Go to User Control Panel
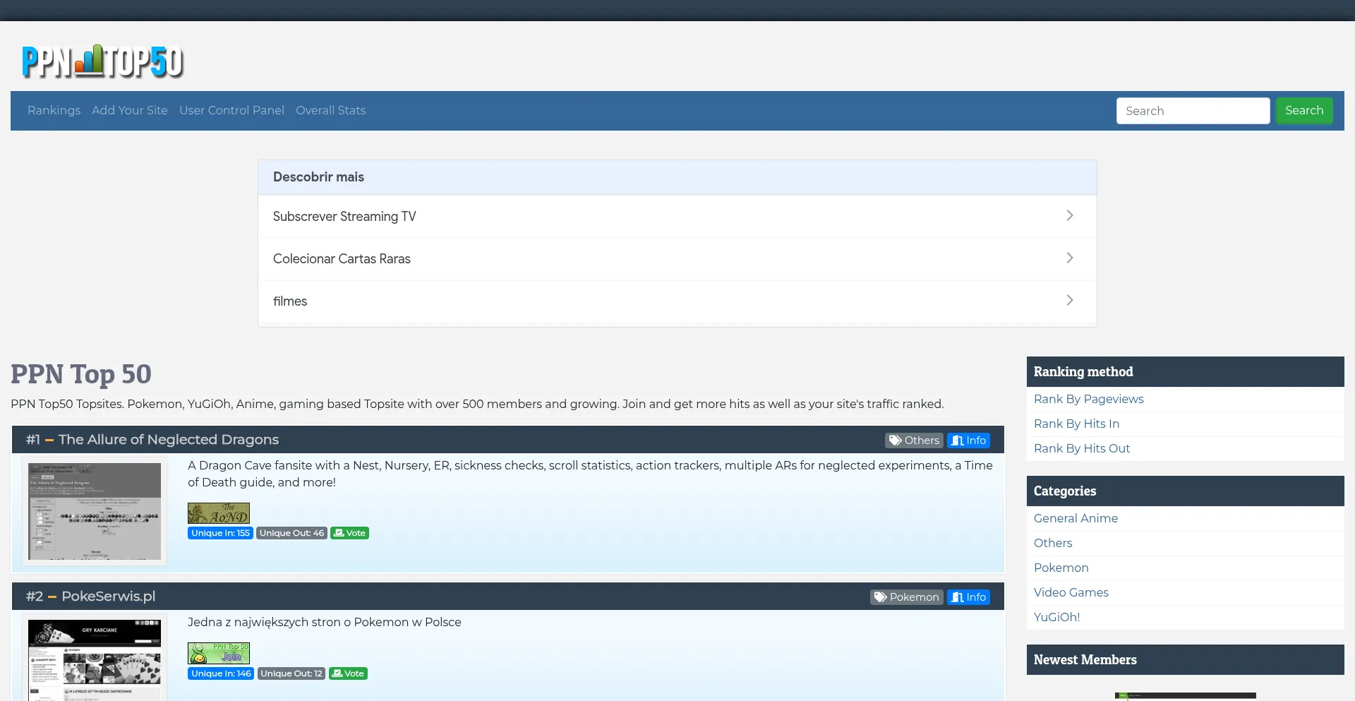The image size is (1355, 701). [231, 110]
